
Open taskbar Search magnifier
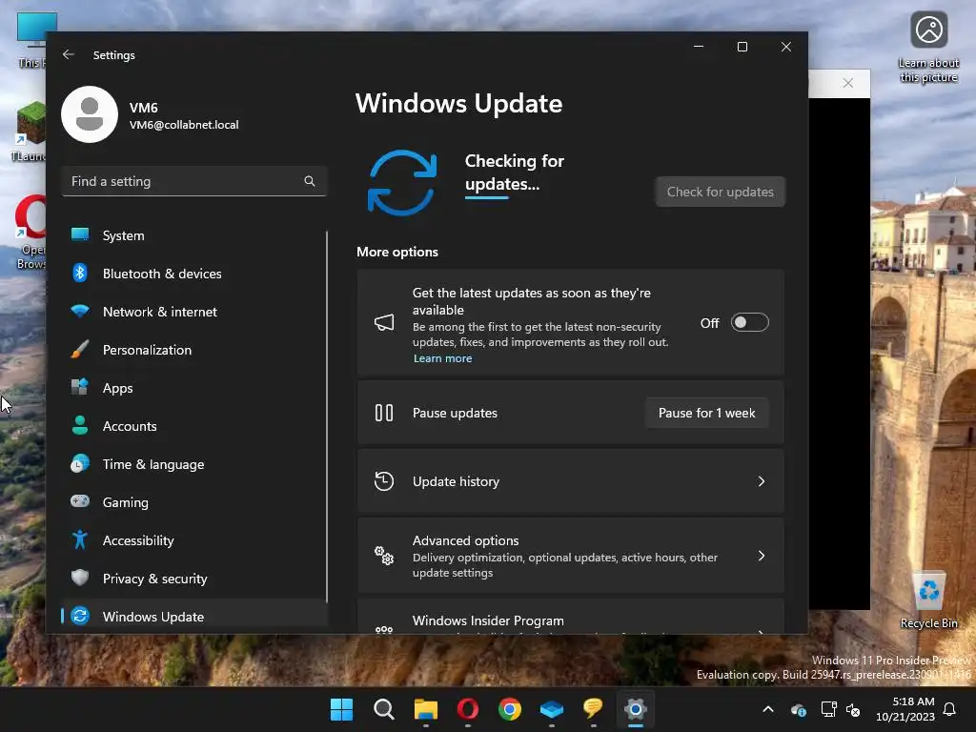pos(383,709)
